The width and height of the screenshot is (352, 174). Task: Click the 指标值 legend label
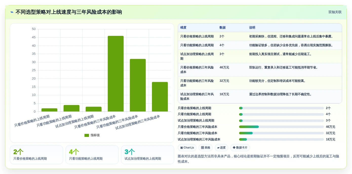tap(95, 135)
